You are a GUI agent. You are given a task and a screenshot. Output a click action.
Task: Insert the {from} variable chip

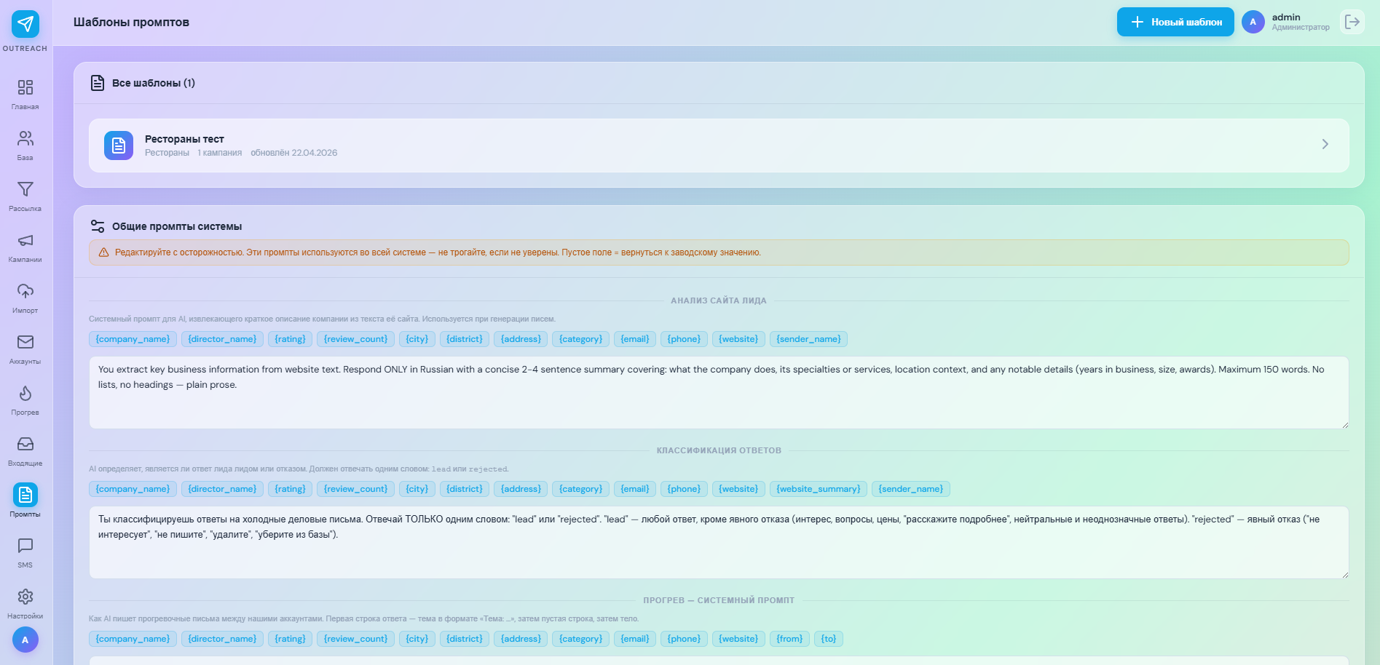[x=789, y=639]
